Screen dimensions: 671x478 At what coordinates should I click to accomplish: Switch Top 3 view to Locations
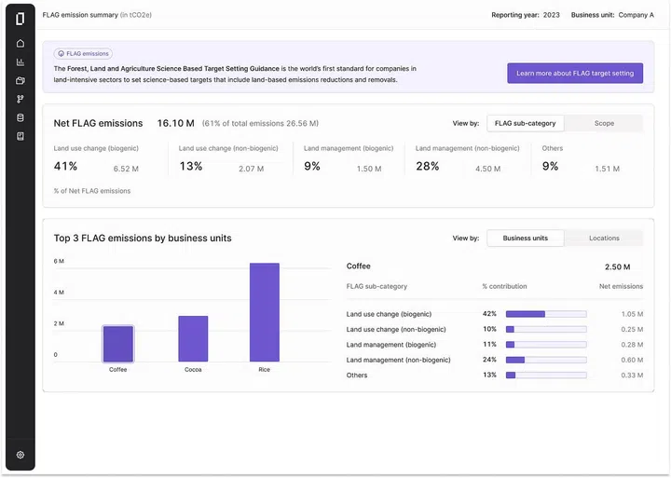tap(604, 239)
